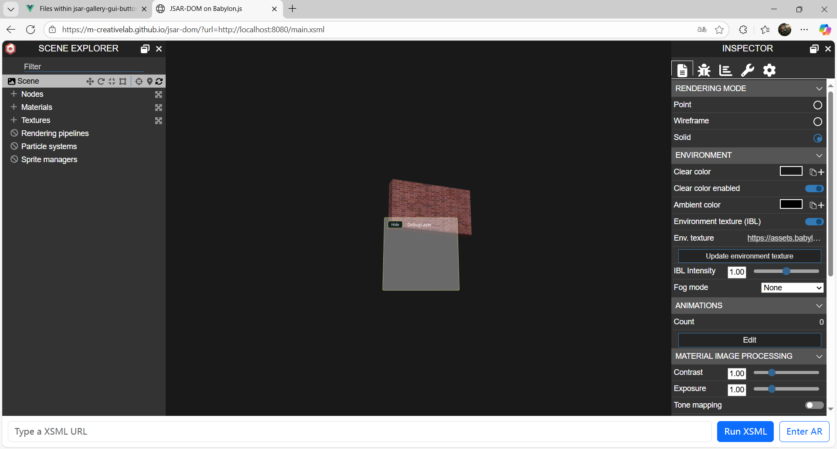This screenshot has height=449, width=837.
Task: Switch to Files within jsar-gallery browser tab
Action: click(x=87, y=9)
